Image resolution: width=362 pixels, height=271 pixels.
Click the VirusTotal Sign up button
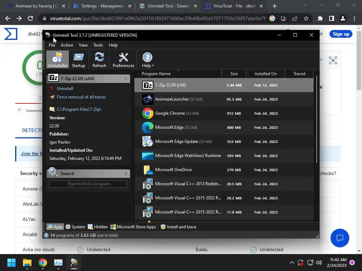pyautogui.click(x=341, y=34)
